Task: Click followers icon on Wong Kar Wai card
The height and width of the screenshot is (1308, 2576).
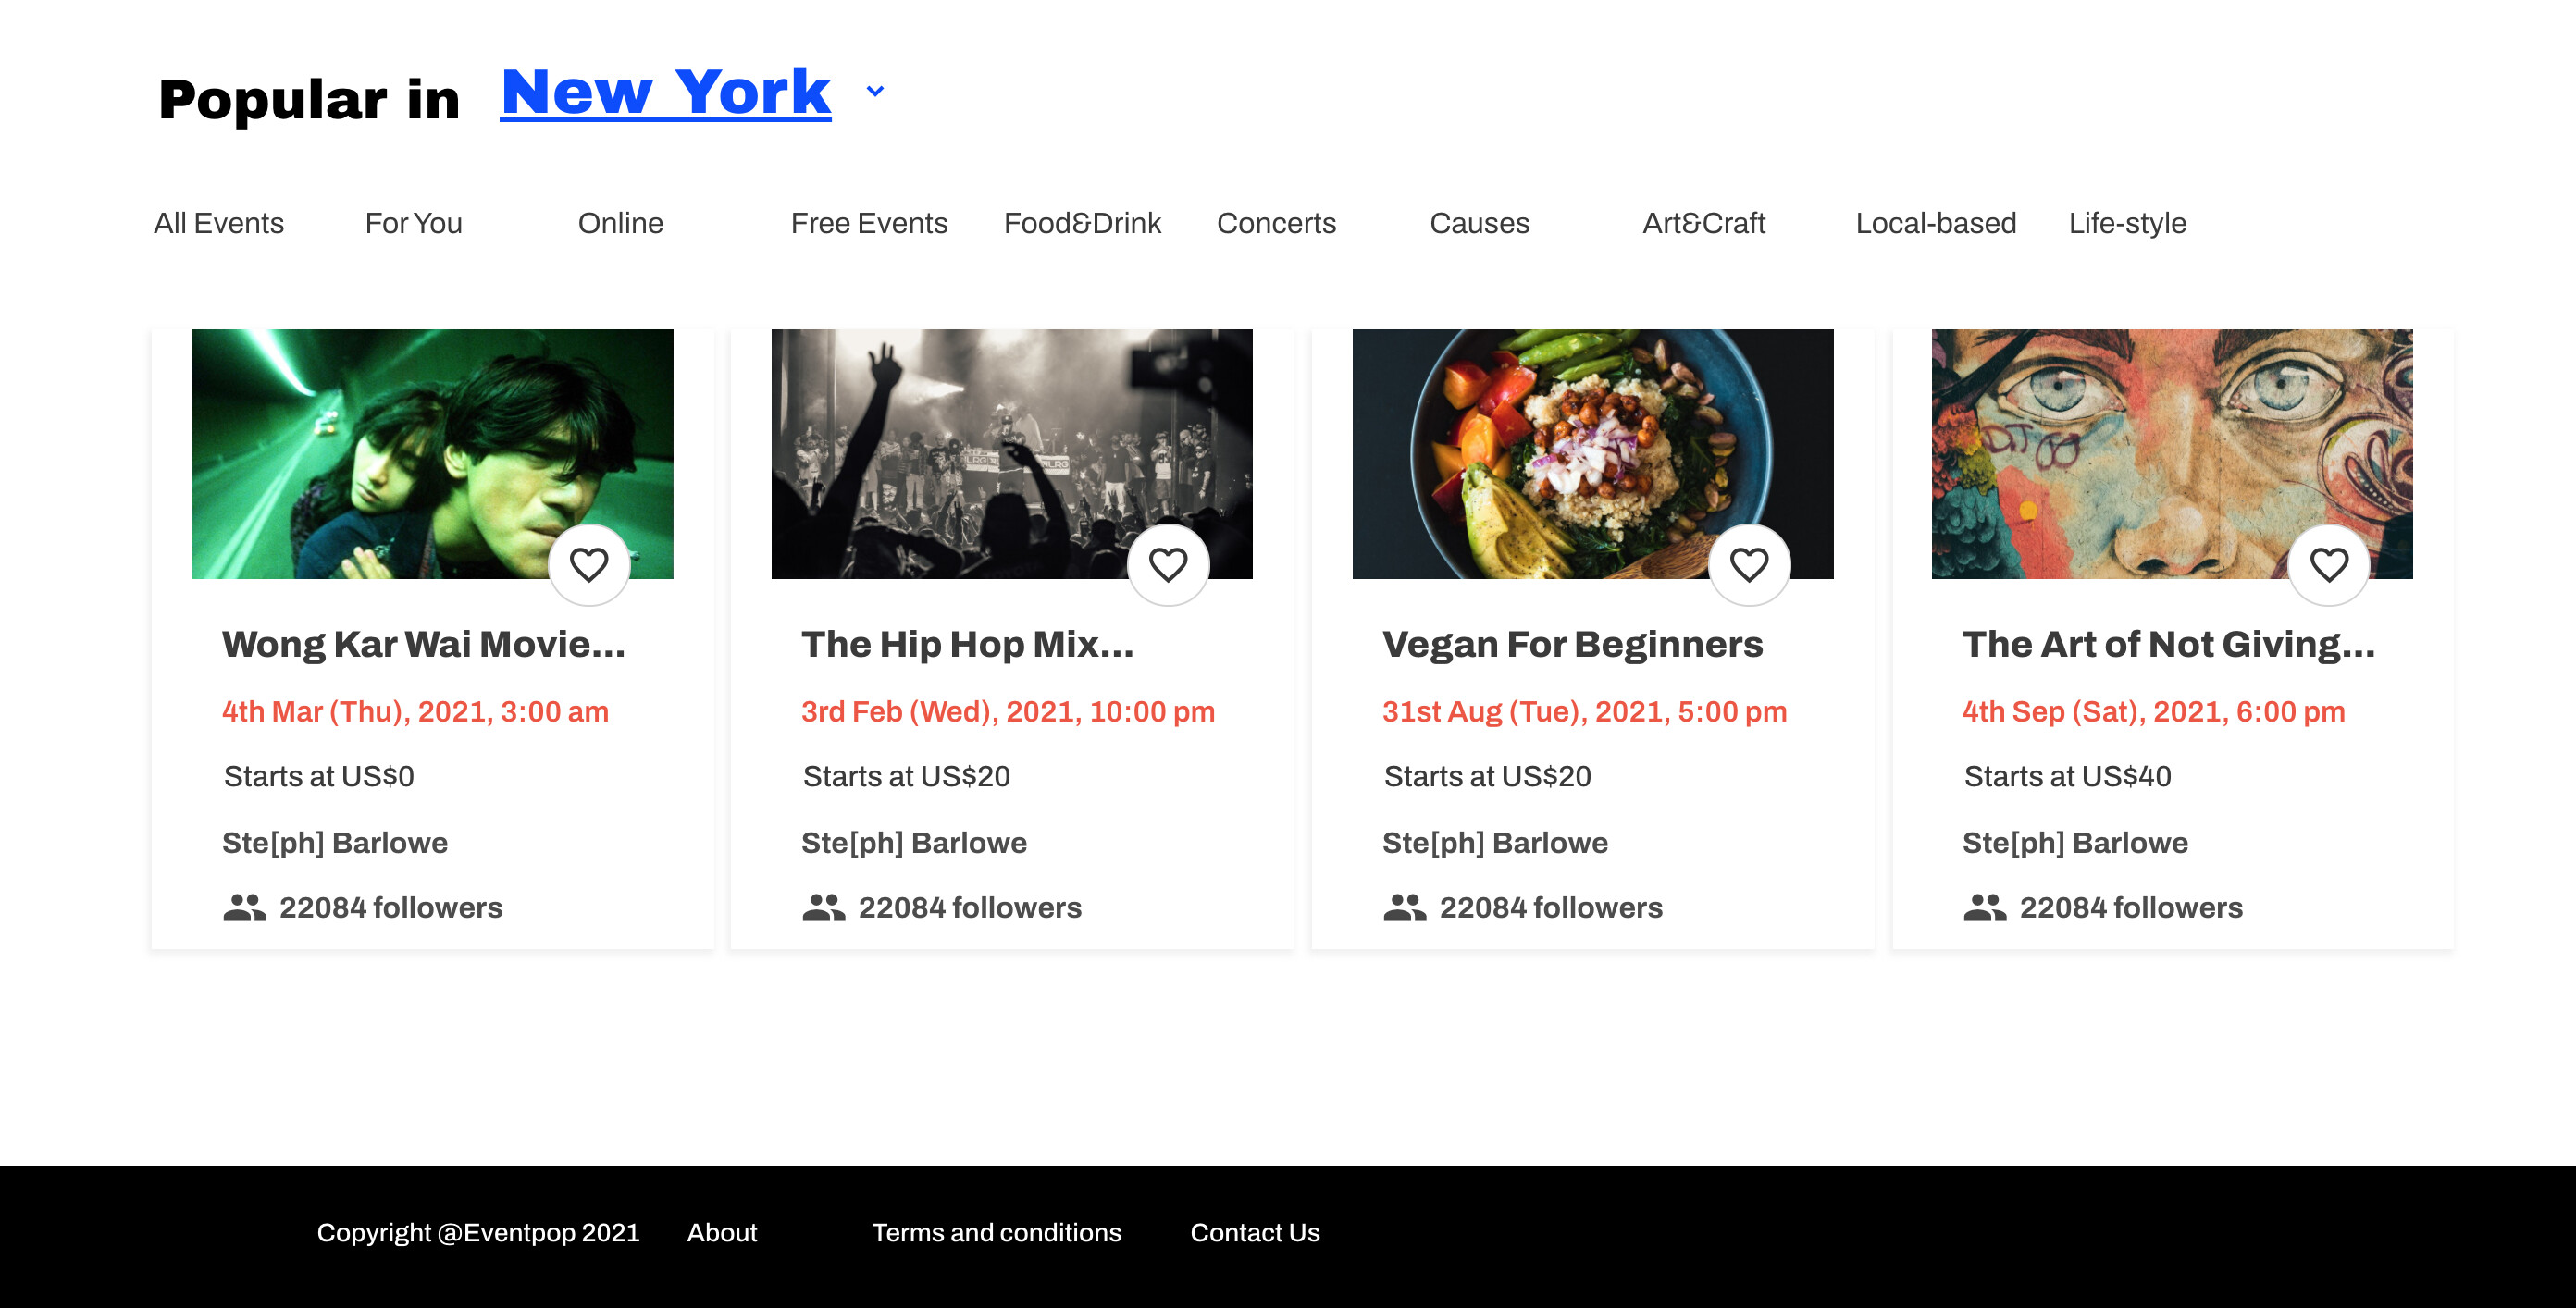Action: click(244, 907)
